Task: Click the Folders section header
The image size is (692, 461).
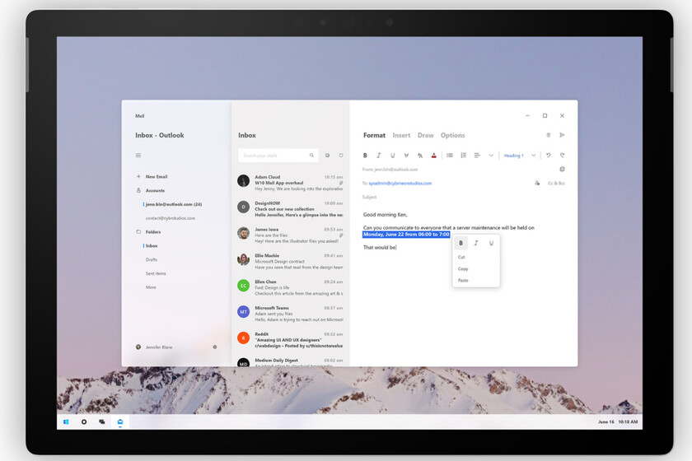Action: pos(149,231)
